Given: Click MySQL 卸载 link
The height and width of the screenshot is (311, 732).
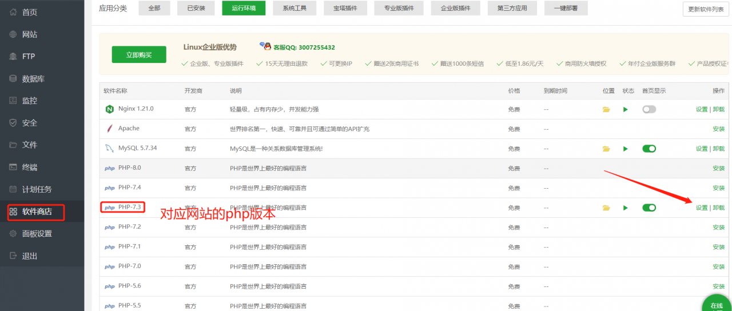Looking at the screenshot, I should point(719,149).
